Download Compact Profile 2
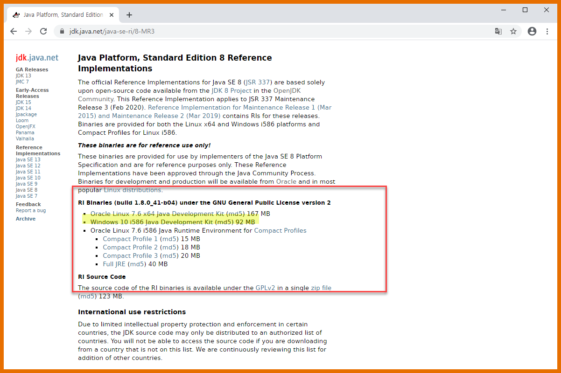The image size is (561, 373). coord(130,247)
